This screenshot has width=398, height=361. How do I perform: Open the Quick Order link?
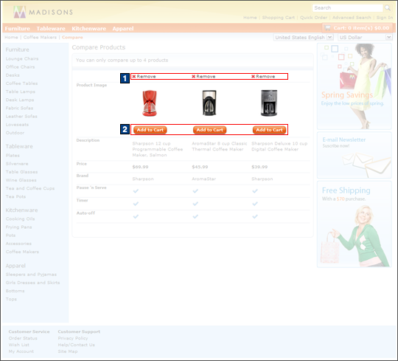pyautogui.click(x=314, y=18)
